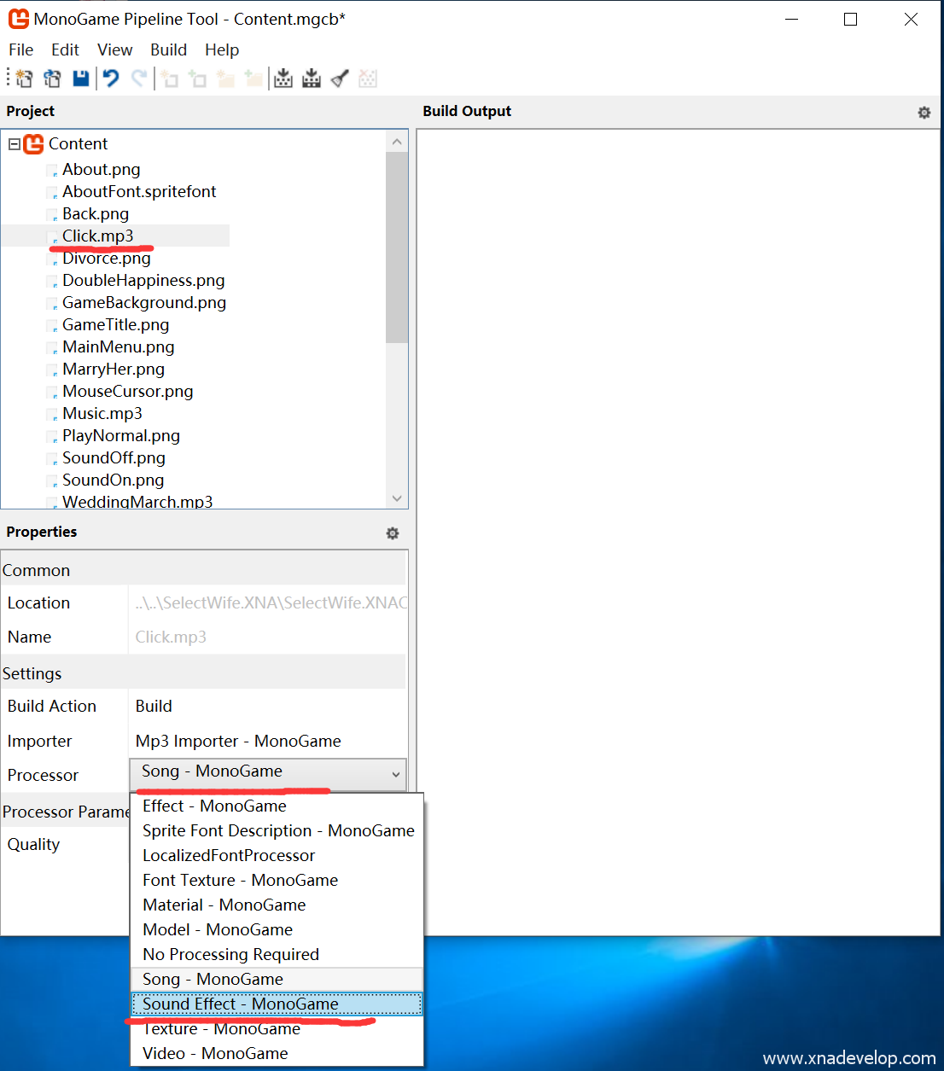Collapse the Content root tree node
Image resolution: width=944 pixels, height=1071 pixels.
[15, 144]
